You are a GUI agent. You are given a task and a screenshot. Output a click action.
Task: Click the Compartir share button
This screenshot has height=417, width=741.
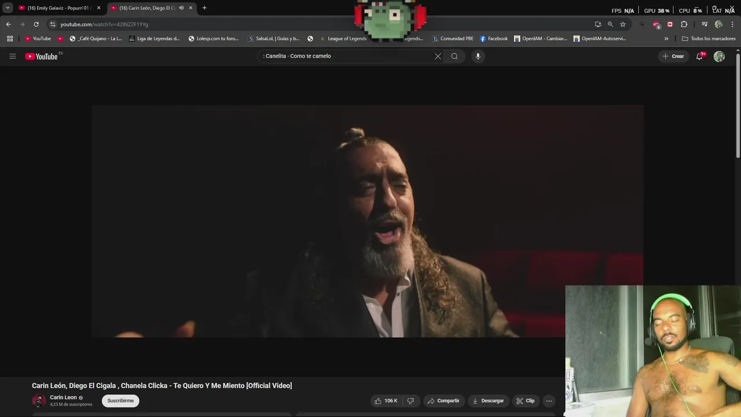443,401
